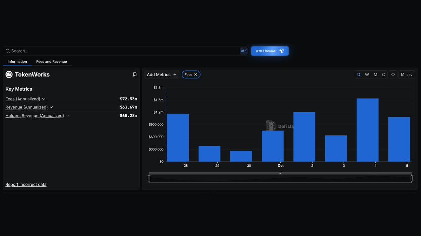421x236 pixels.
Task: Click the right range slider handle
Action: (412, 179)
